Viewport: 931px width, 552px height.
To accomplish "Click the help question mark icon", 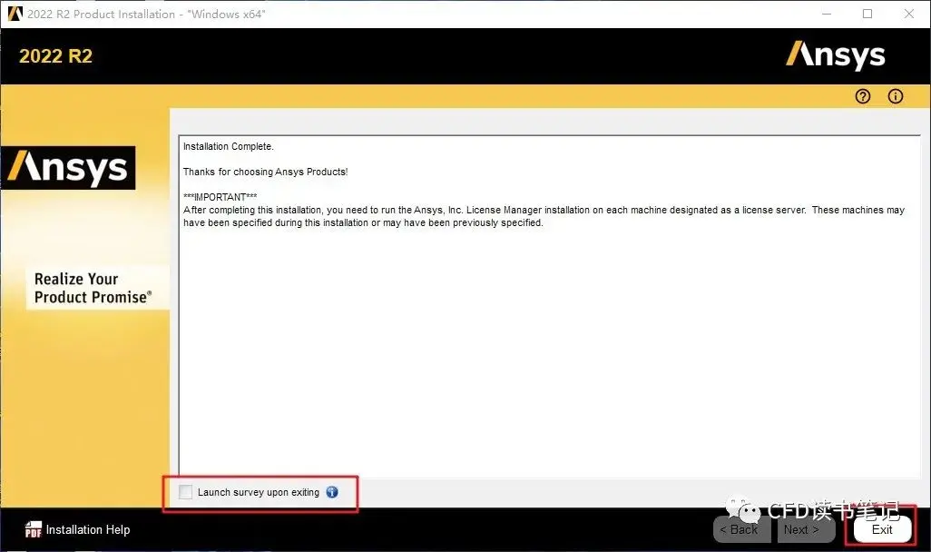I will (863, 96).
